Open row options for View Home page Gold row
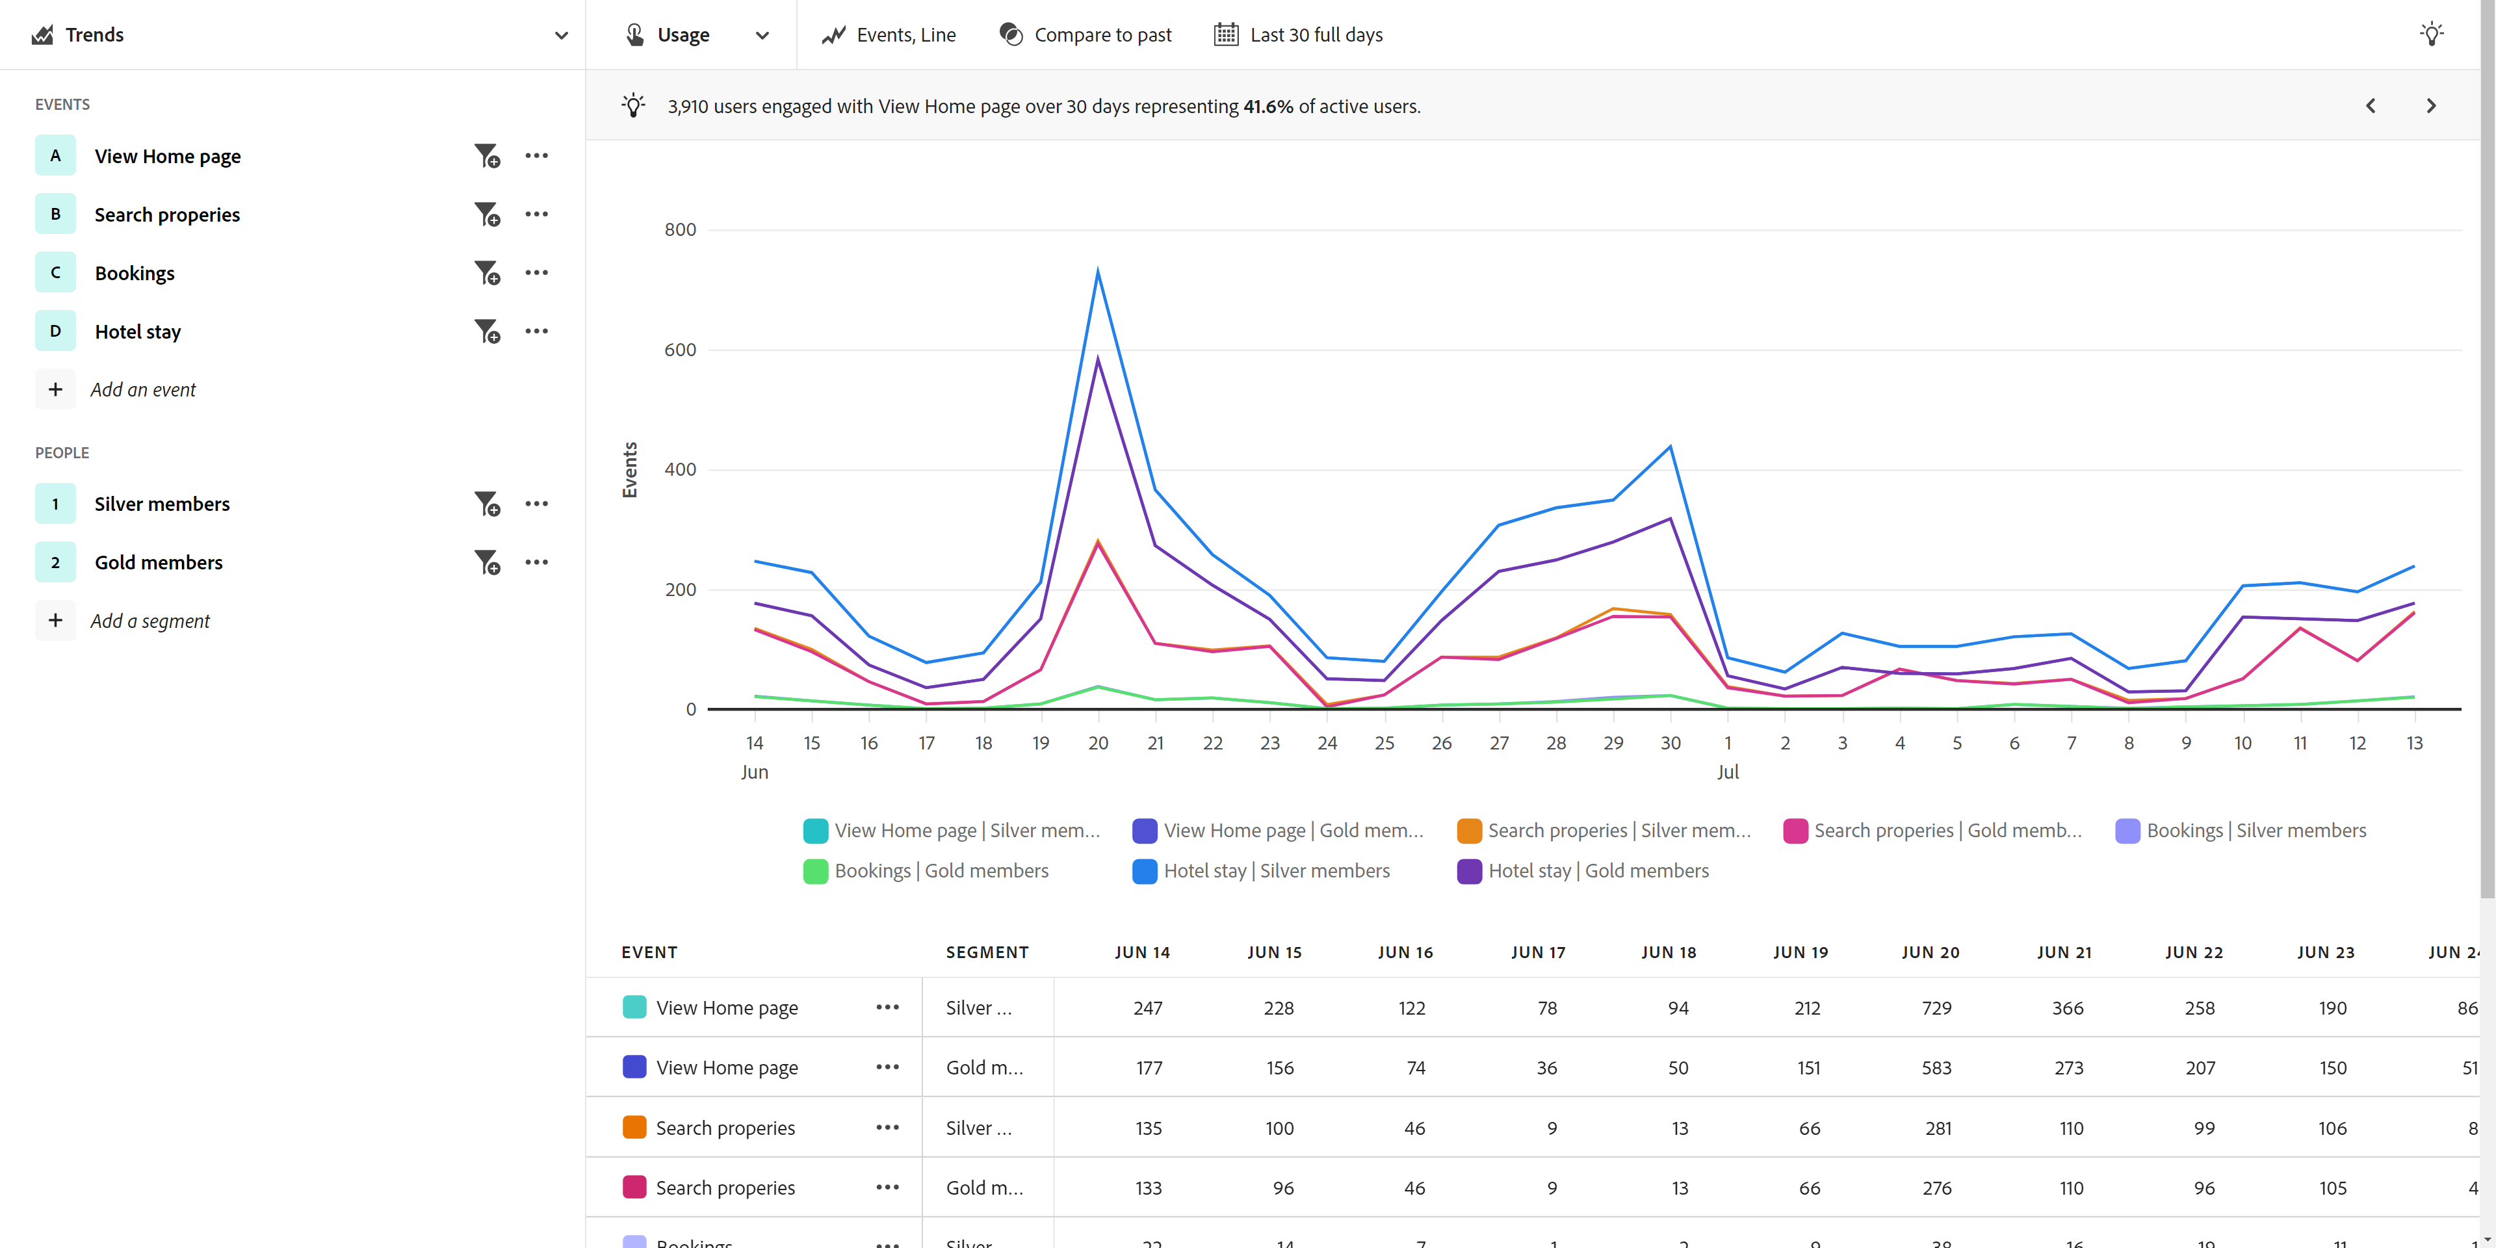This screenshot has width=2496, height=1248. point(887,1068)
